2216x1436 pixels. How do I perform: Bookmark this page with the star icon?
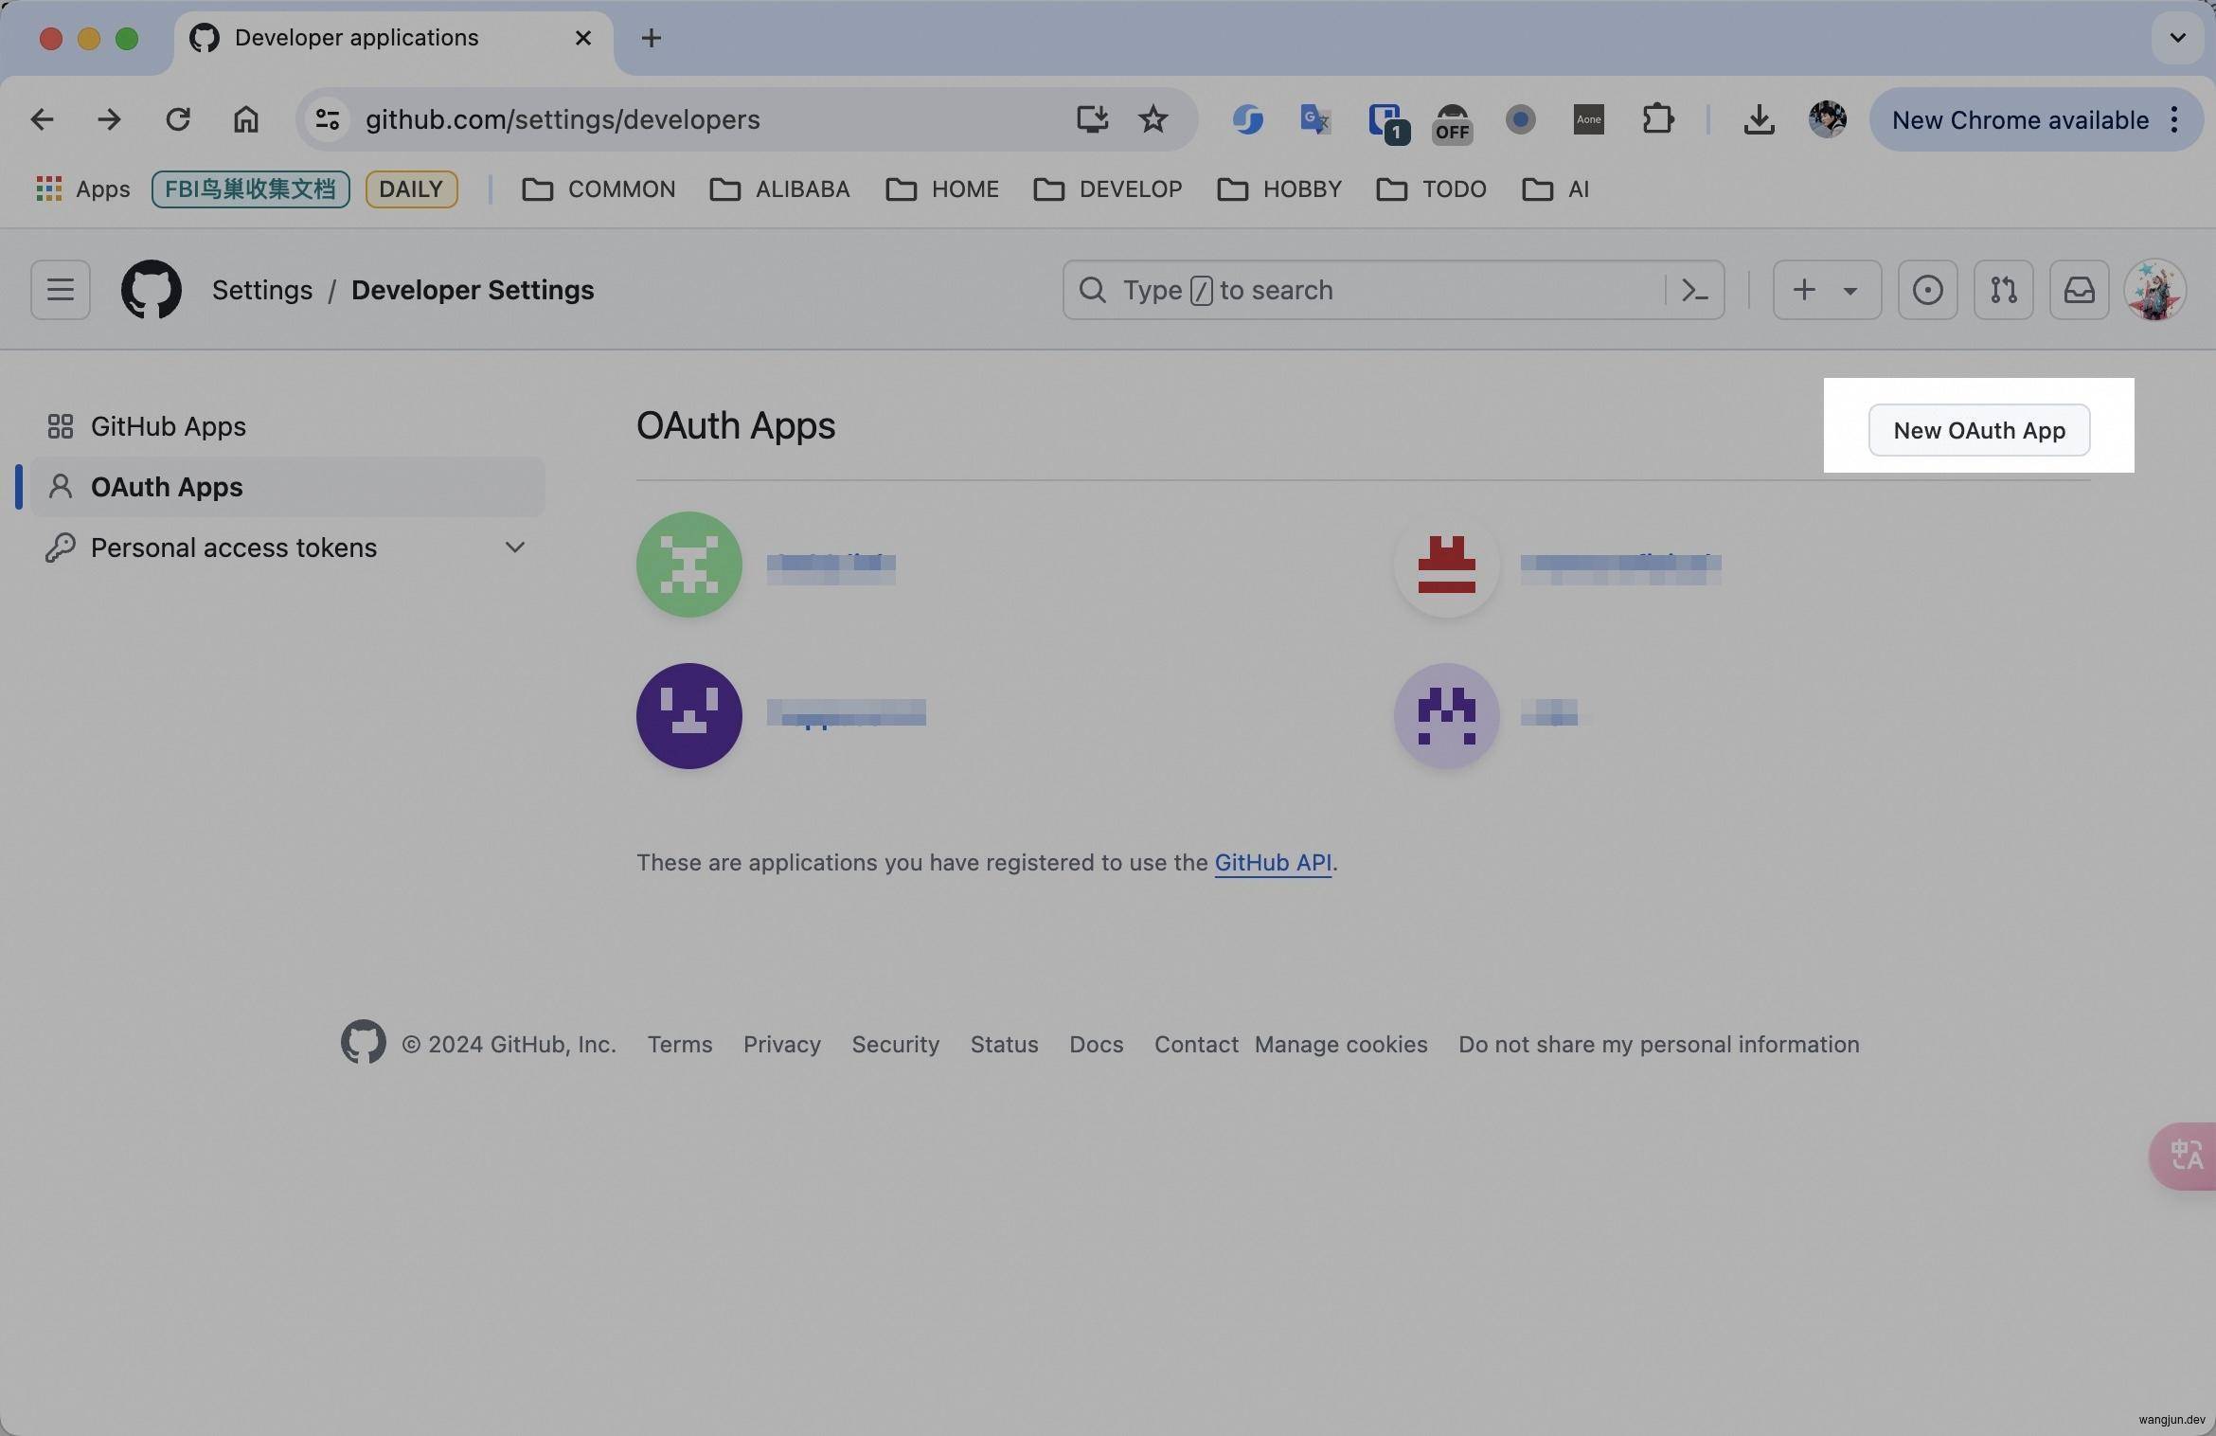pyautogui.click(x=1153, y=119)
